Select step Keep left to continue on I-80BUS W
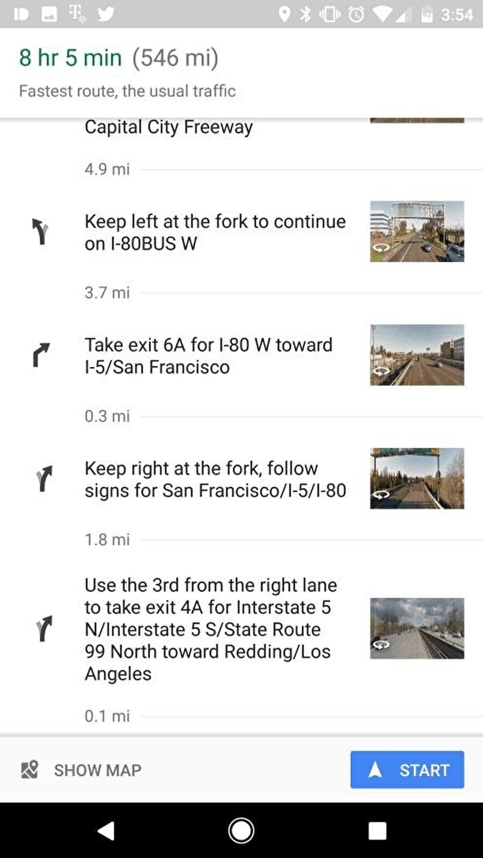Viewport: 483px width, 858px height. tap(215, 232)
